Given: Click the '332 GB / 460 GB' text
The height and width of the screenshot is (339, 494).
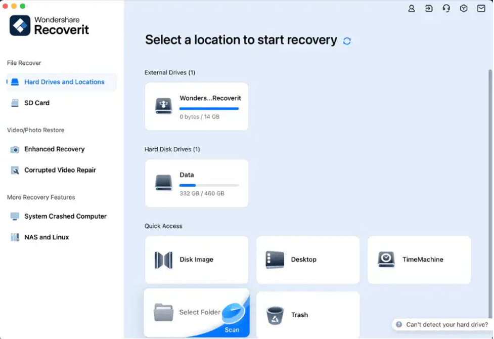Looking at the screenshot, I should click(x=202, y=194).
